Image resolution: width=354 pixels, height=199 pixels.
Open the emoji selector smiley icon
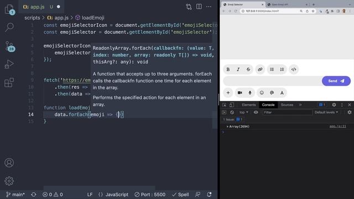point(262,93)
